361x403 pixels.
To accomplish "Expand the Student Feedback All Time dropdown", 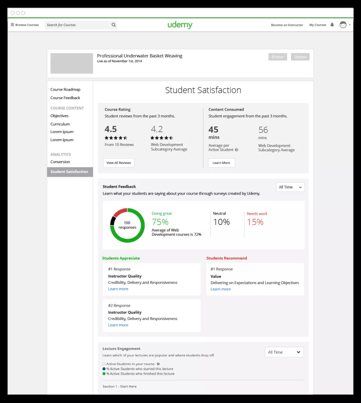I will (x=290, y=187).
